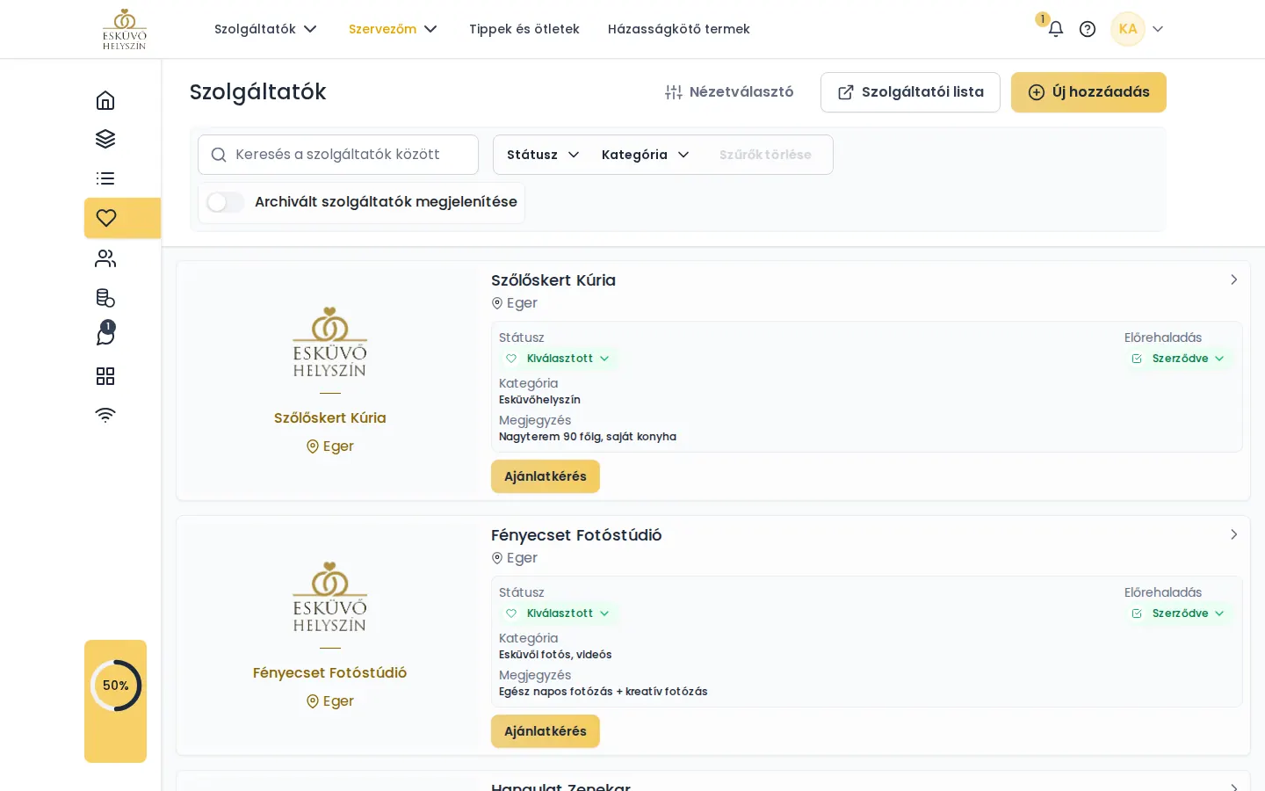Open Fényecset Fotóstúdió Kiválasztott status dropdown
The height and width of the screenshot is (791, 1265).
tap(558, 613)
